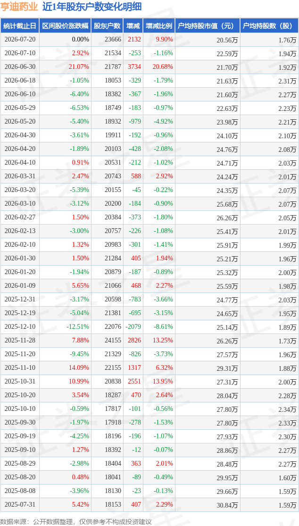The width and height of the screenshot is (299, 526).
Task: Click the 数据来源 footer disclaimer text
Action: point(76,522)
